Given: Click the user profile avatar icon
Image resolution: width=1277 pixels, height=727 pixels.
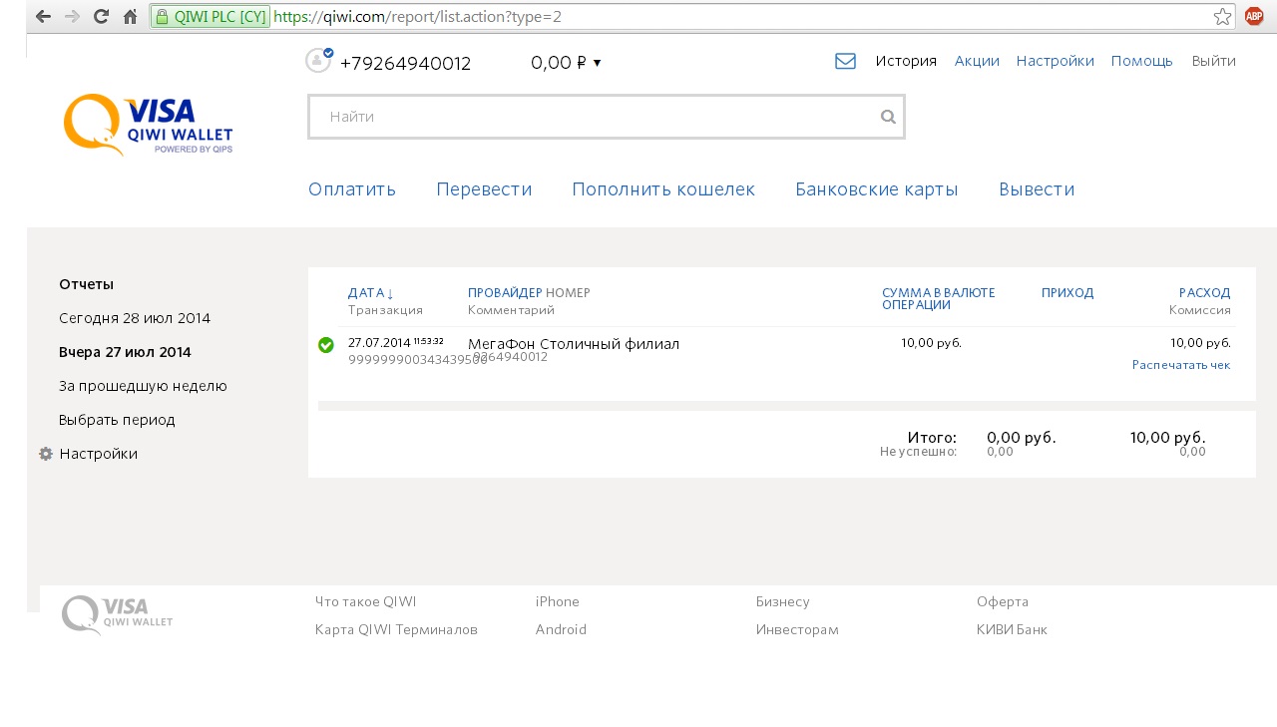Looking at the screenshot, I should [x=318, y=61].
